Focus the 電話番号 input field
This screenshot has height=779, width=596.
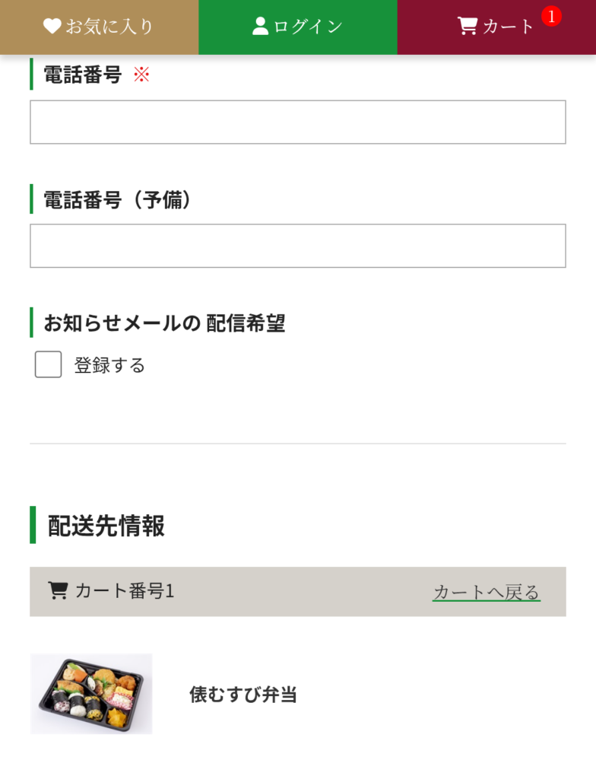[x=298, y=122]
